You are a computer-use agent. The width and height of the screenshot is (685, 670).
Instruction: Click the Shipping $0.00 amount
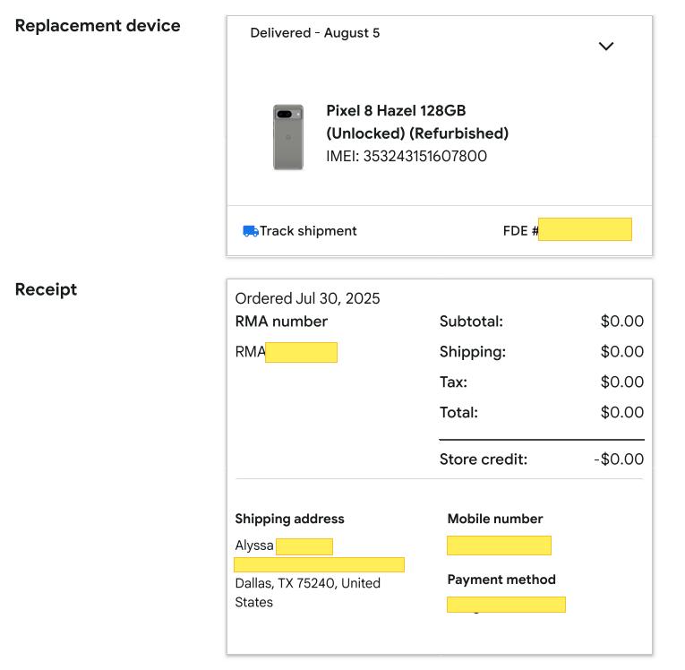(622, 351)
